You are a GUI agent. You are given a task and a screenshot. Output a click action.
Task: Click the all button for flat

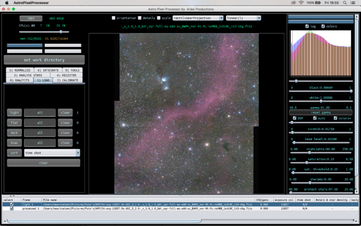click(x=40, y=123)
